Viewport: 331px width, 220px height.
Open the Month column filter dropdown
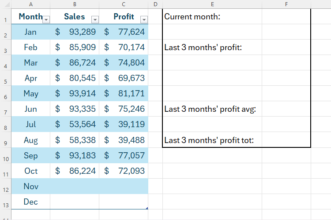point(46,19)
